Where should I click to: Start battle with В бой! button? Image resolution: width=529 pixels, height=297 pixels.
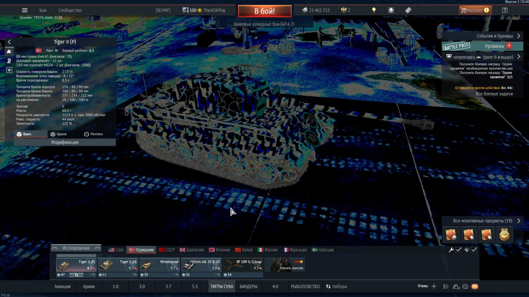pyautogui.click(x=264, y=11)
